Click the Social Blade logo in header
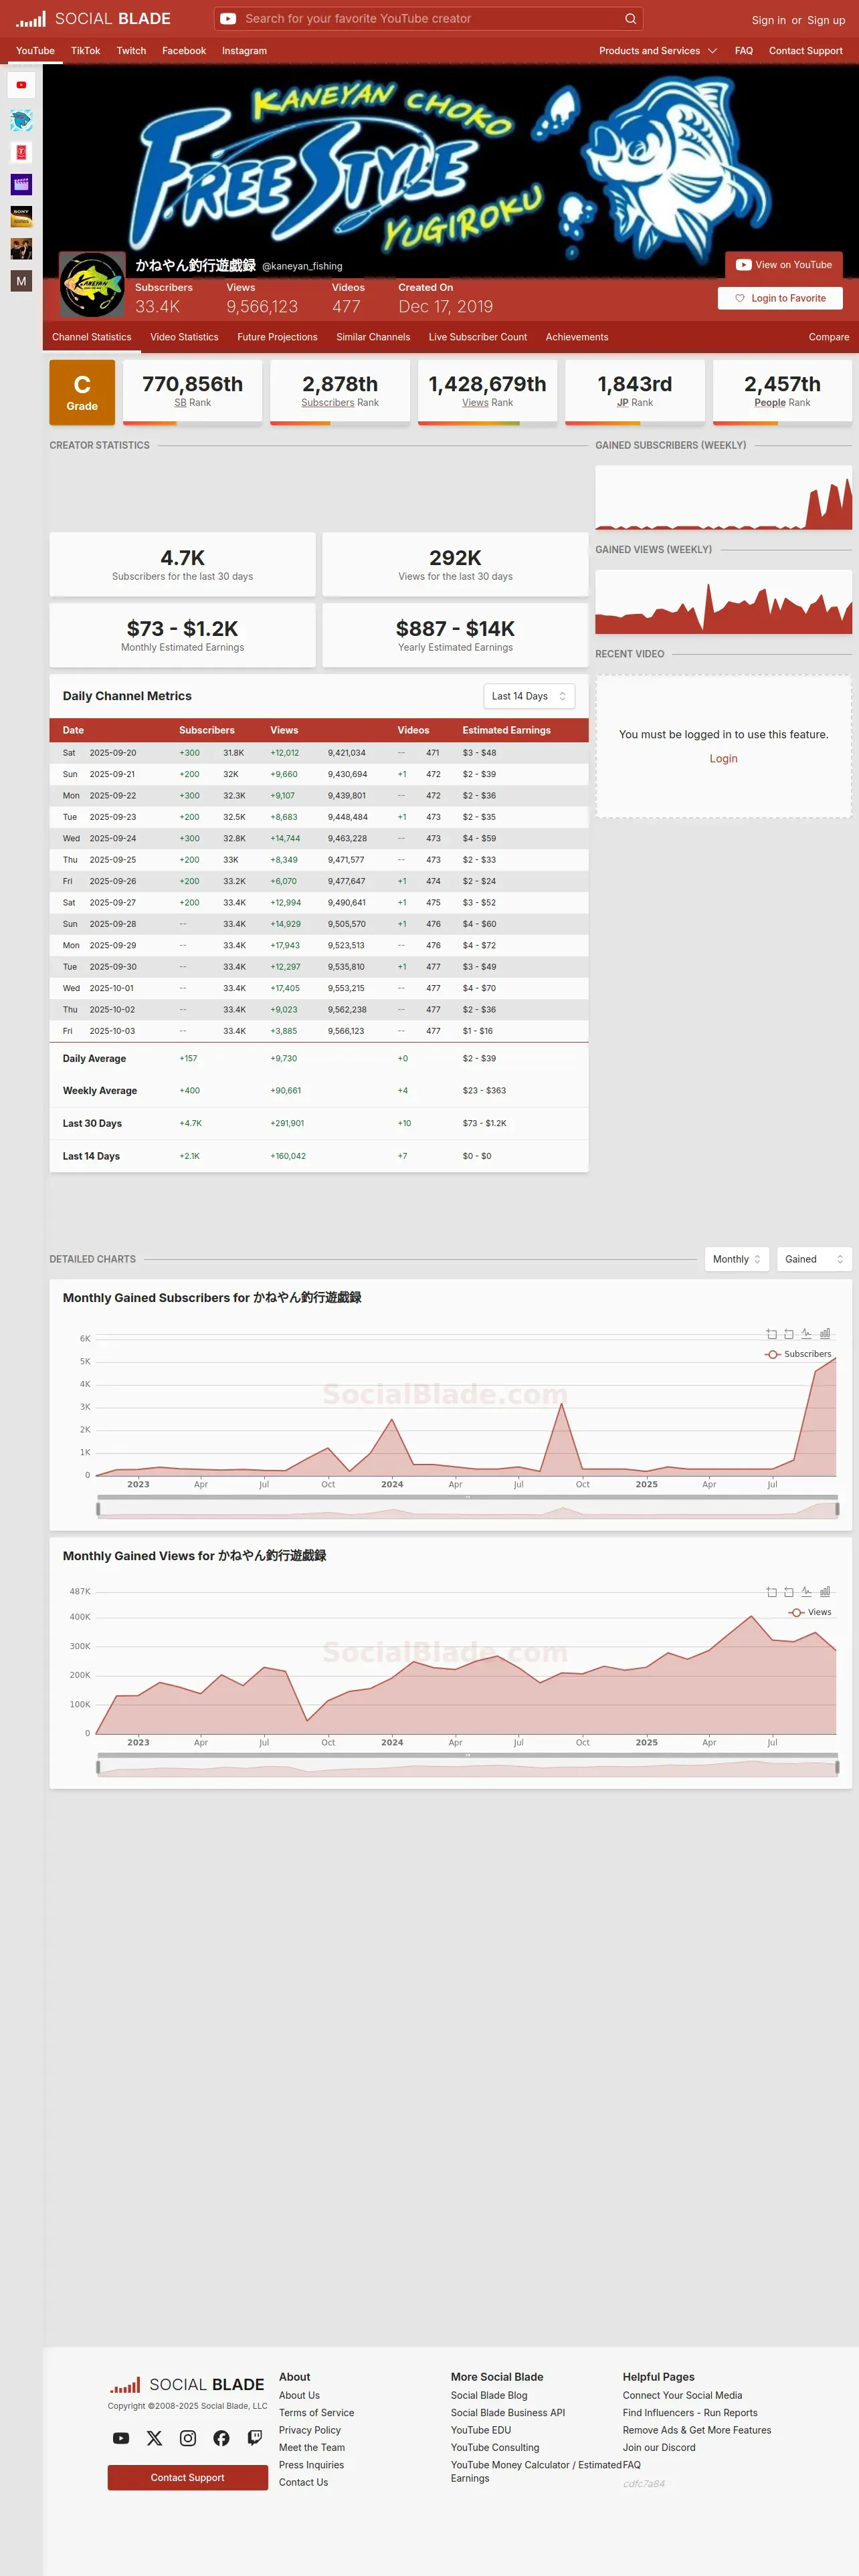Screen dimensions: 859x2576 point(93,19)
